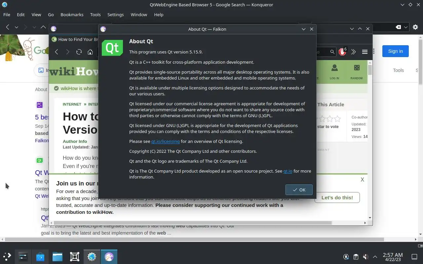Screen dimensions: 423x264
Task: Open '5 bes' Google result link
Action: click(x=42, y=117)
